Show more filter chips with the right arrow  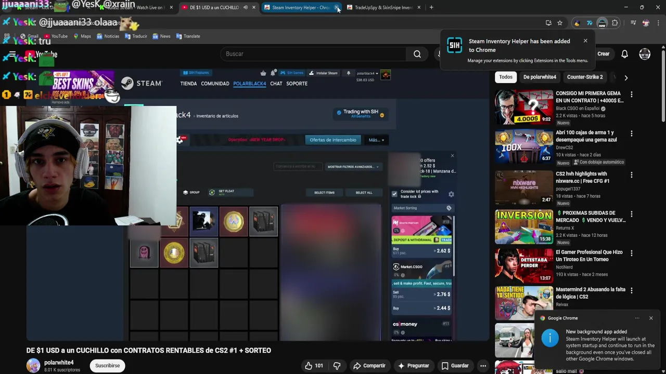626,77
